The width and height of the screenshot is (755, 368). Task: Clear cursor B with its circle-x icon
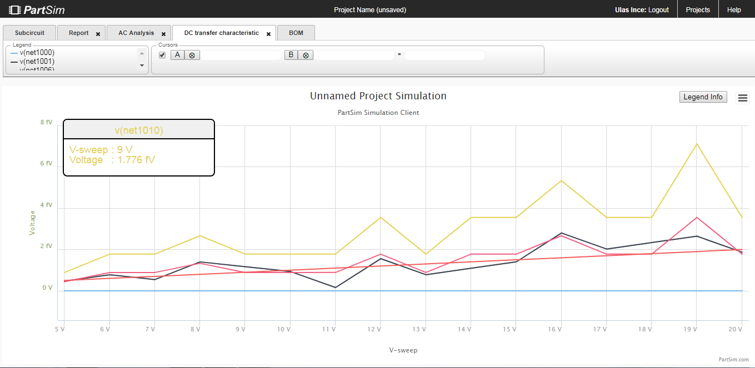[x=306, y=55]
